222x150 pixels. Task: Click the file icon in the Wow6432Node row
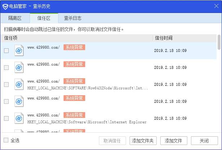[x=19, y=84]
